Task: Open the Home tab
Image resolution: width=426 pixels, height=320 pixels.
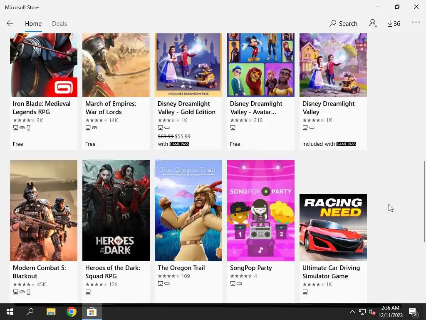Action: pyautogui.click(x=33, y=24)
